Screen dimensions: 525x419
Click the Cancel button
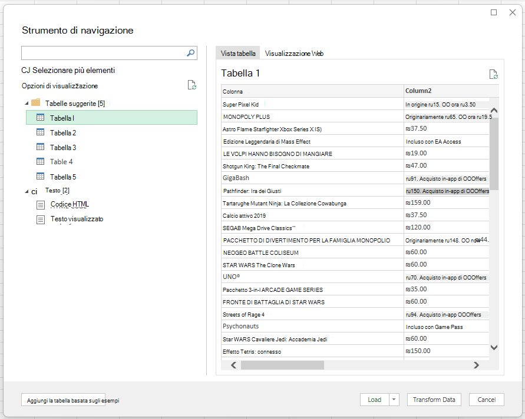pos(487,400)
